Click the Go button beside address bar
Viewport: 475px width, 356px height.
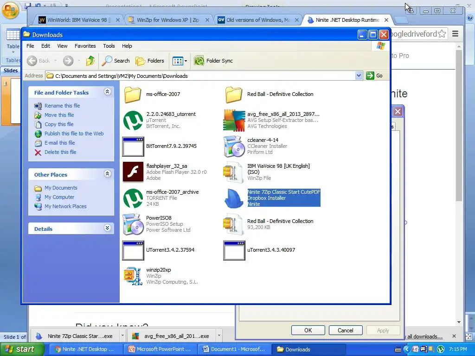tap(374, 76)
